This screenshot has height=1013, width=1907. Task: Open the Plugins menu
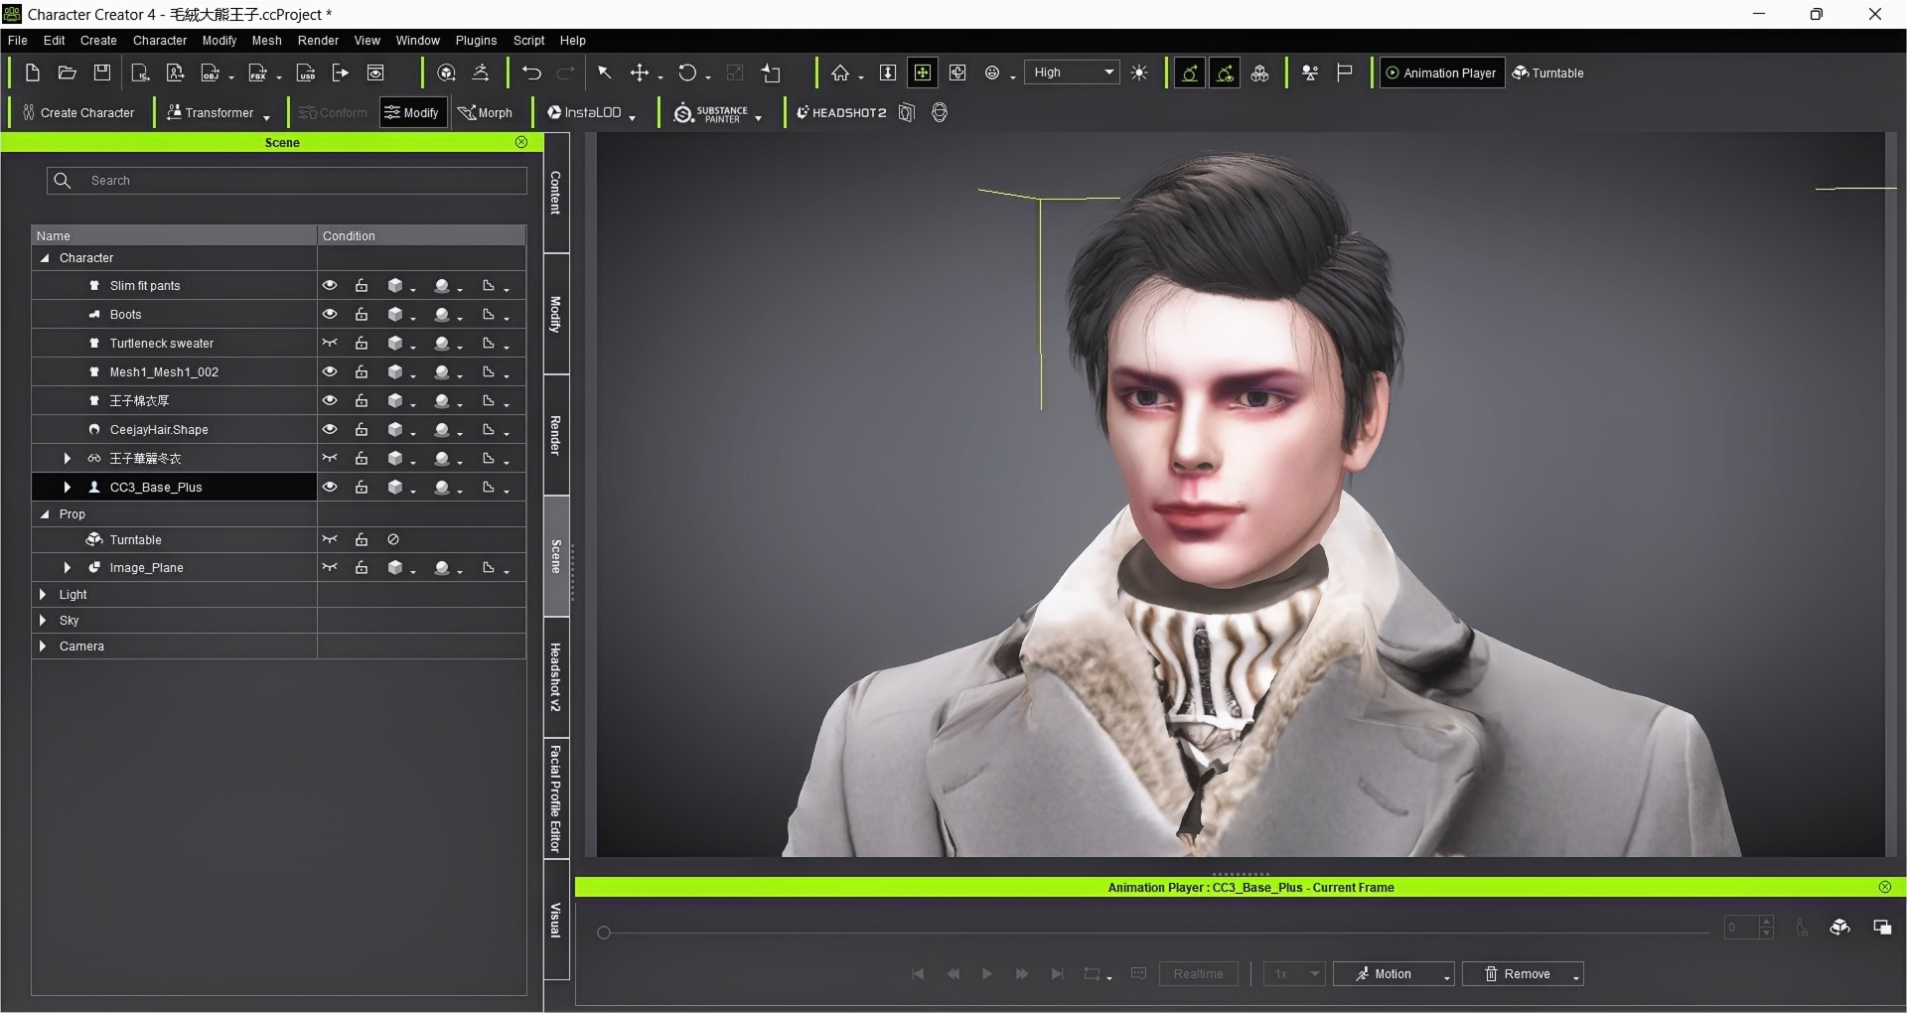(x=476, y=41)
